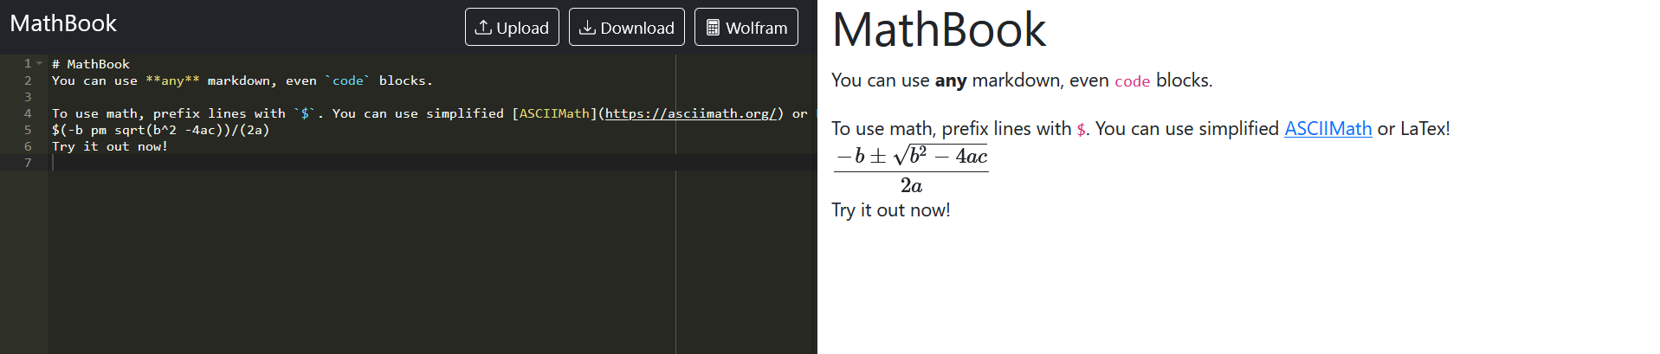This screenshot has width=1660, height=354.
Task: Click the pink '$' symbol in the preview
Action: coord(1081,130)
